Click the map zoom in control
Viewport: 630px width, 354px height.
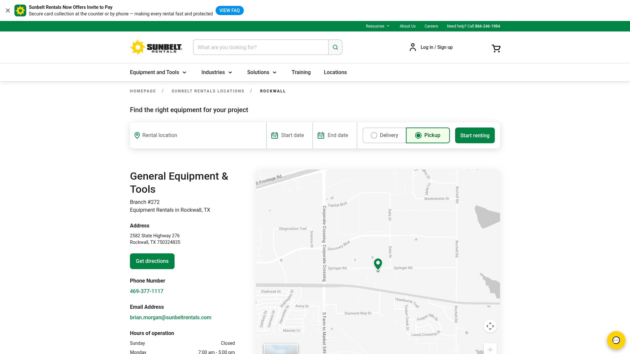point(490,349)
